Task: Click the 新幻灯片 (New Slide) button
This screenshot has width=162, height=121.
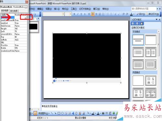Action: click(153, 14)
